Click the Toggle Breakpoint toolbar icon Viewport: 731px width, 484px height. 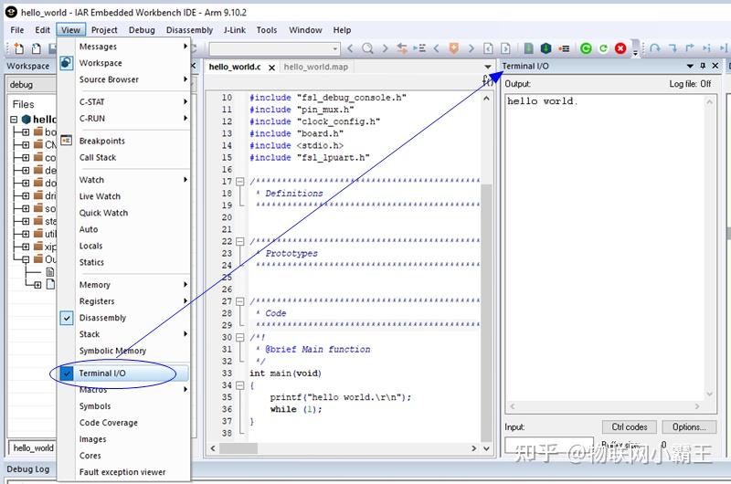[x=565, y=48]
